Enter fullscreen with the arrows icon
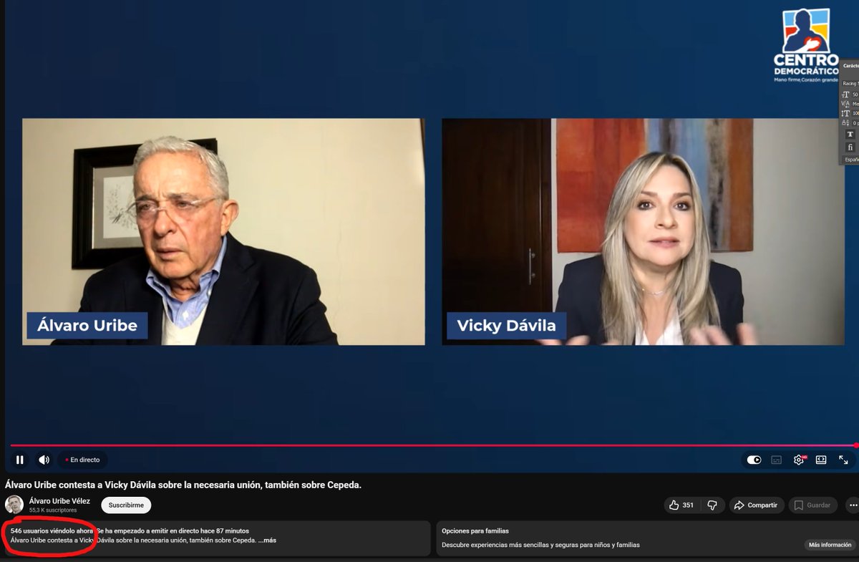 (843, 460)
